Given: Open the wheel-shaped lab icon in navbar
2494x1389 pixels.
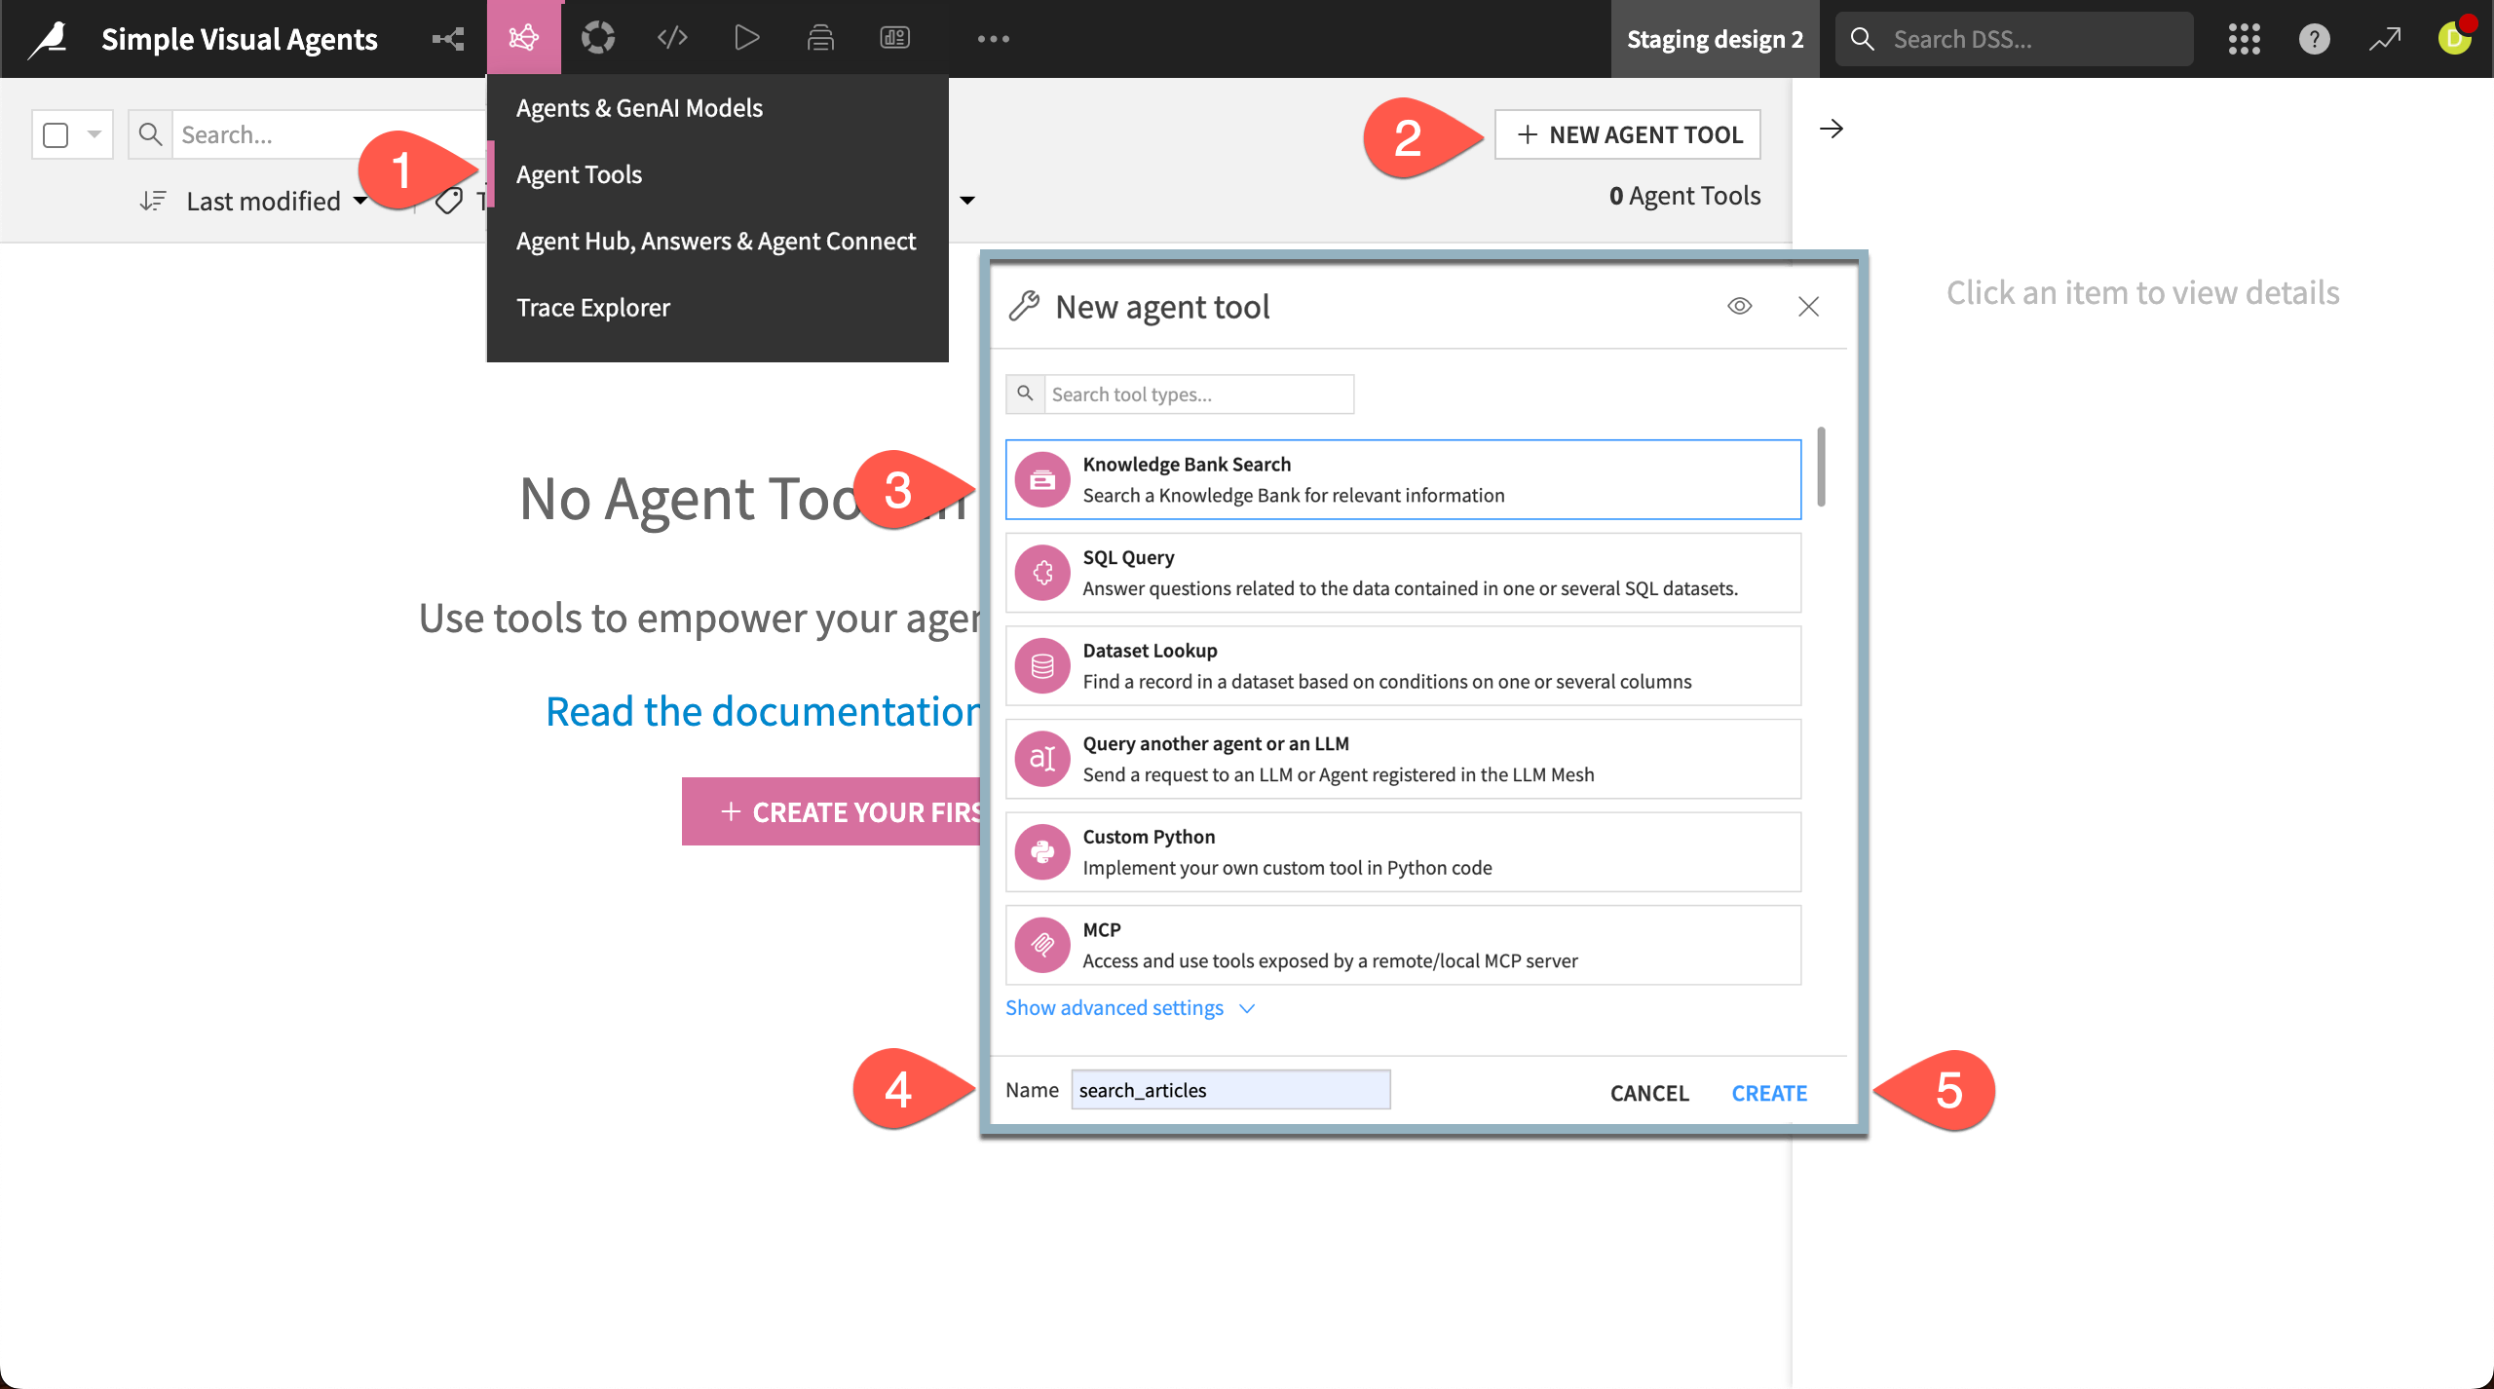Looking at the screenshot, I should (x=597, y=37).
